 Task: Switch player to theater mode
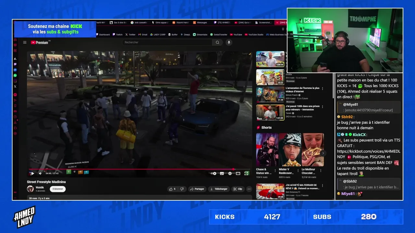pos(238,173)
